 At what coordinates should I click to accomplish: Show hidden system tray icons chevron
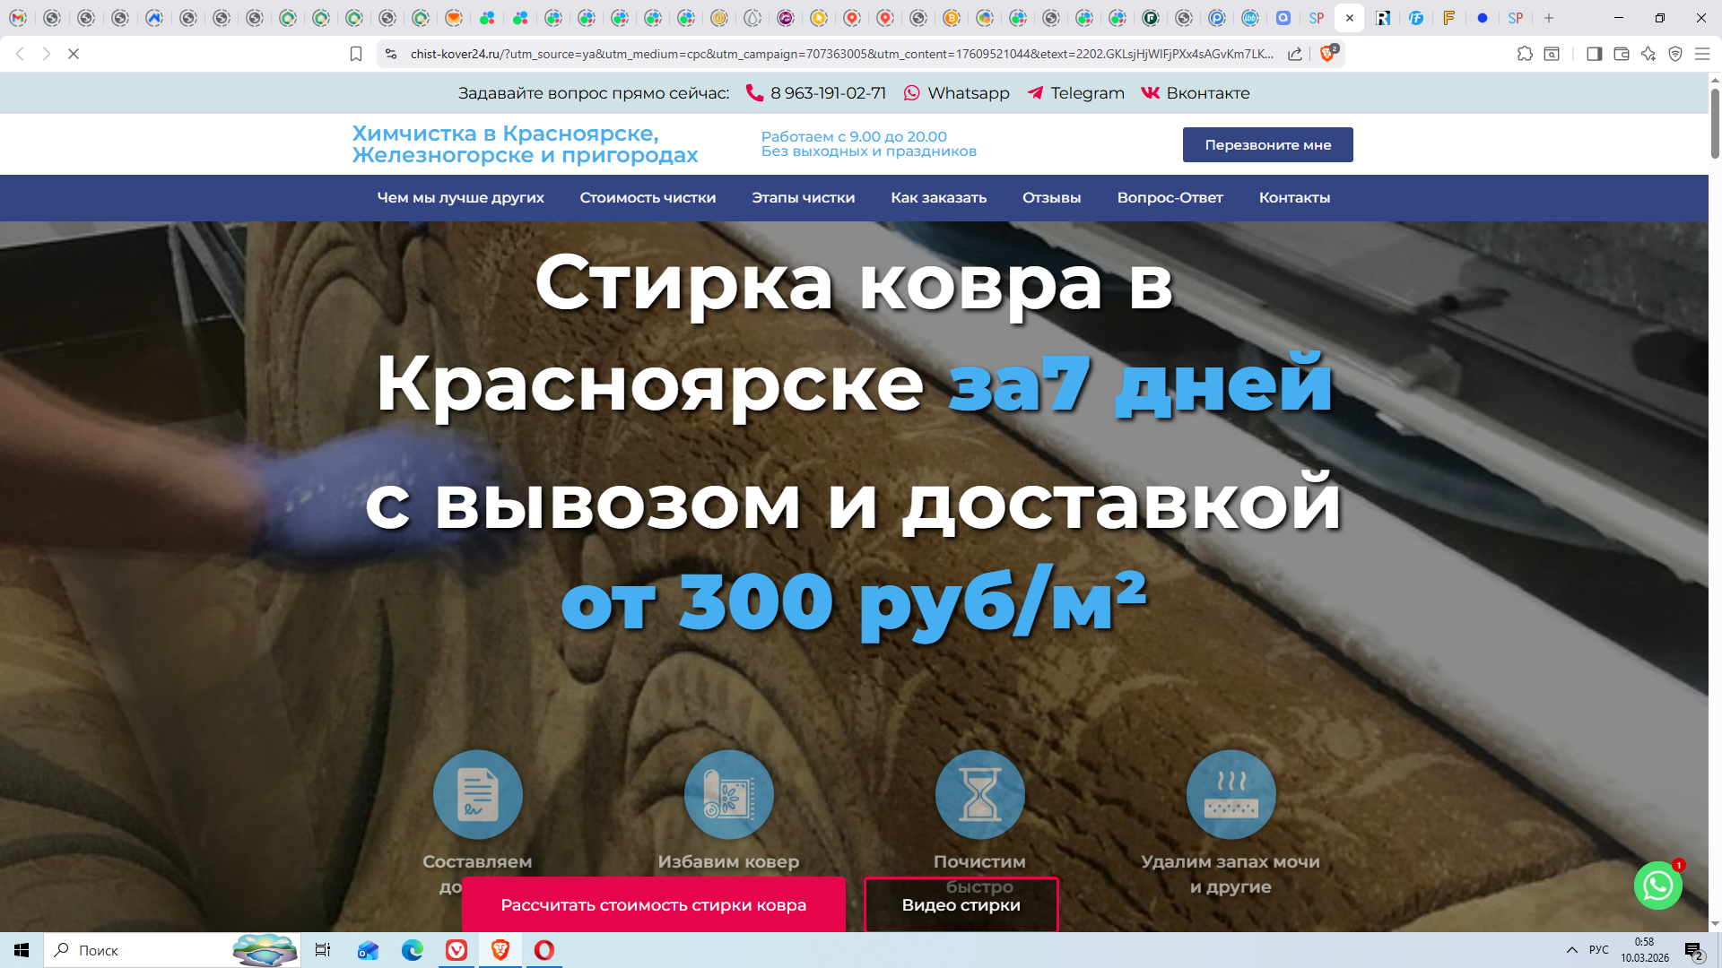[1571, 950]
